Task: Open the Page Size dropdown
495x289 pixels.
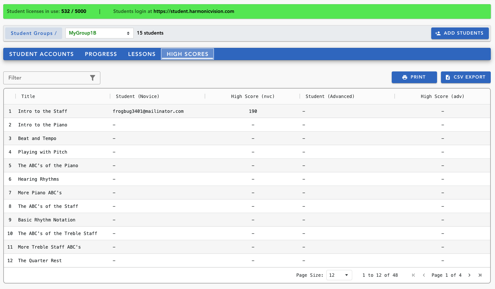Action: click(x=339, y=275)
